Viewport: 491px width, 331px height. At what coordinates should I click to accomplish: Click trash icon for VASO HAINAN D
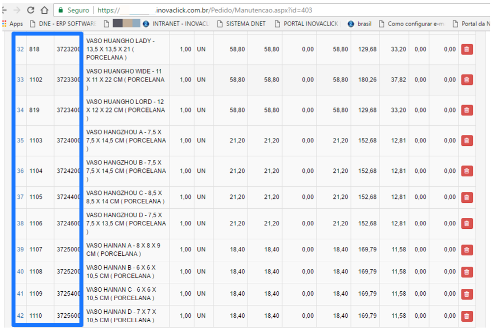[x=466, y=316]
